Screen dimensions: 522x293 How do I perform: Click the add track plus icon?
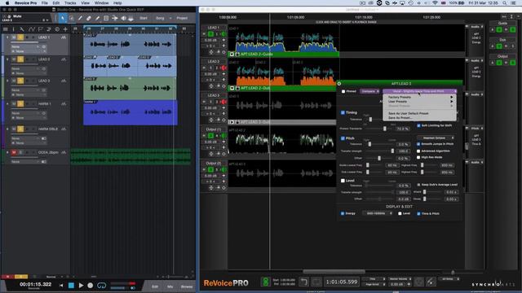[65, 29]
